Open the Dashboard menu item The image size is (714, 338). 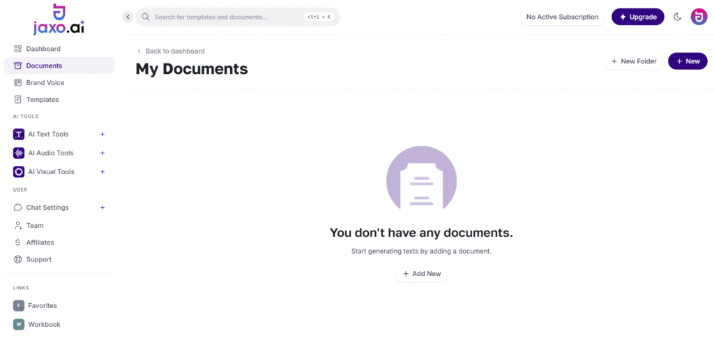point(59,49)
